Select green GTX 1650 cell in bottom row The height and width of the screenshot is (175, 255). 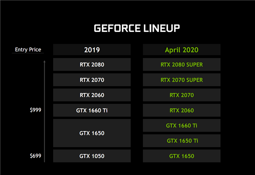(181, 156)
